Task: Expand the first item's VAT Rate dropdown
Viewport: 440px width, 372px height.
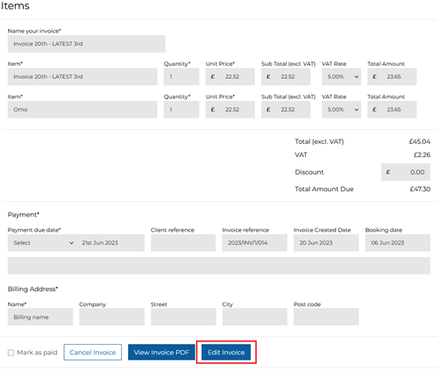Action: (341, 77)
